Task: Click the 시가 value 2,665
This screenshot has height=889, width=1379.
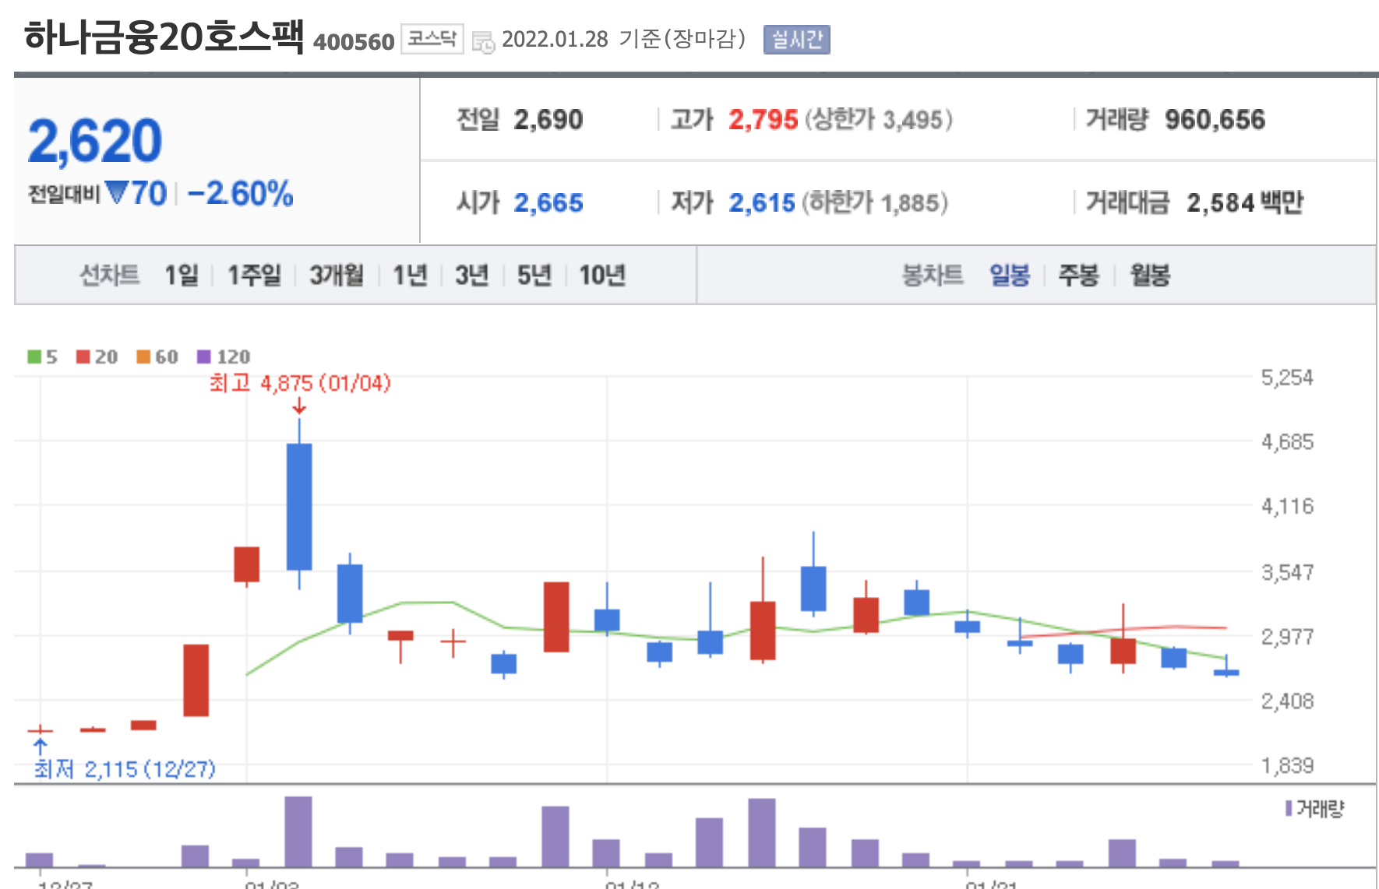Action: click(548, 203)
